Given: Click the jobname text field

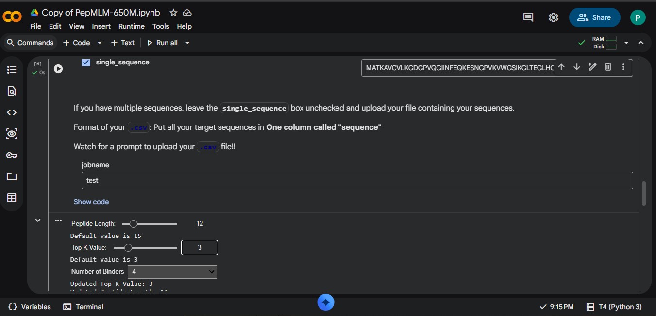Looking at the screenshot, I should (x=357, y=180).
